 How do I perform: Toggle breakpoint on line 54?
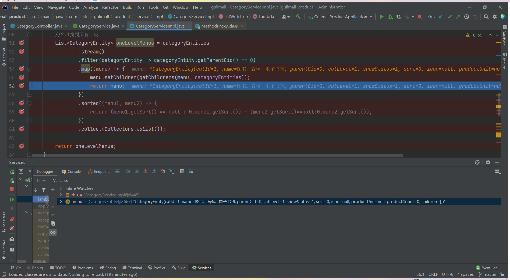point(22,69)
